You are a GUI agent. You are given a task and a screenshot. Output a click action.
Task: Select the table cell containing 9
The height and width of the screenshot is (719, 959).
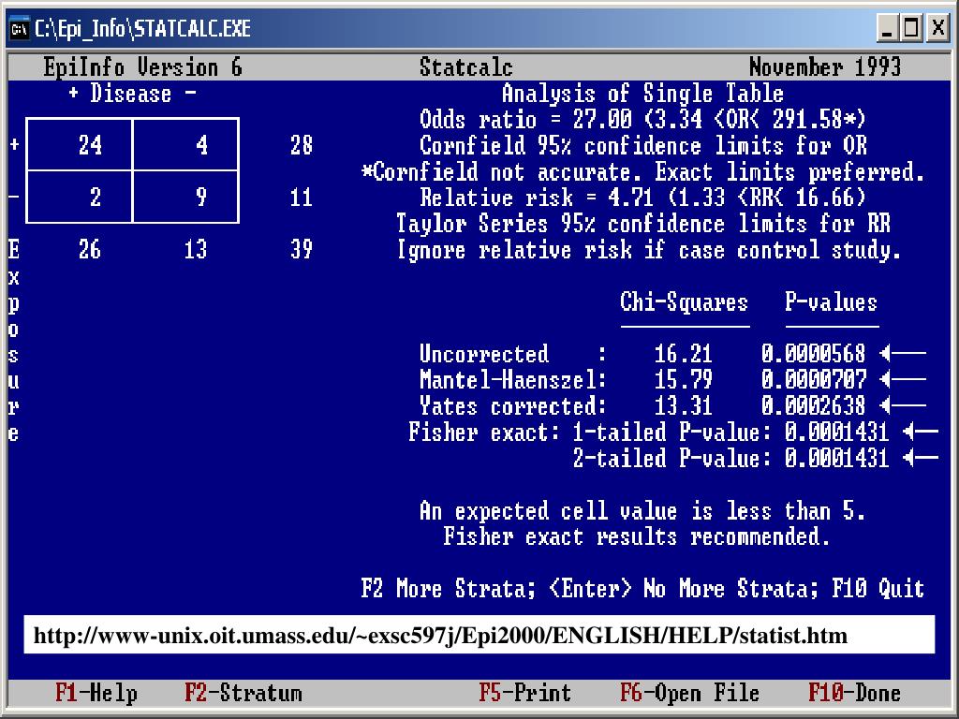point(186,197)
